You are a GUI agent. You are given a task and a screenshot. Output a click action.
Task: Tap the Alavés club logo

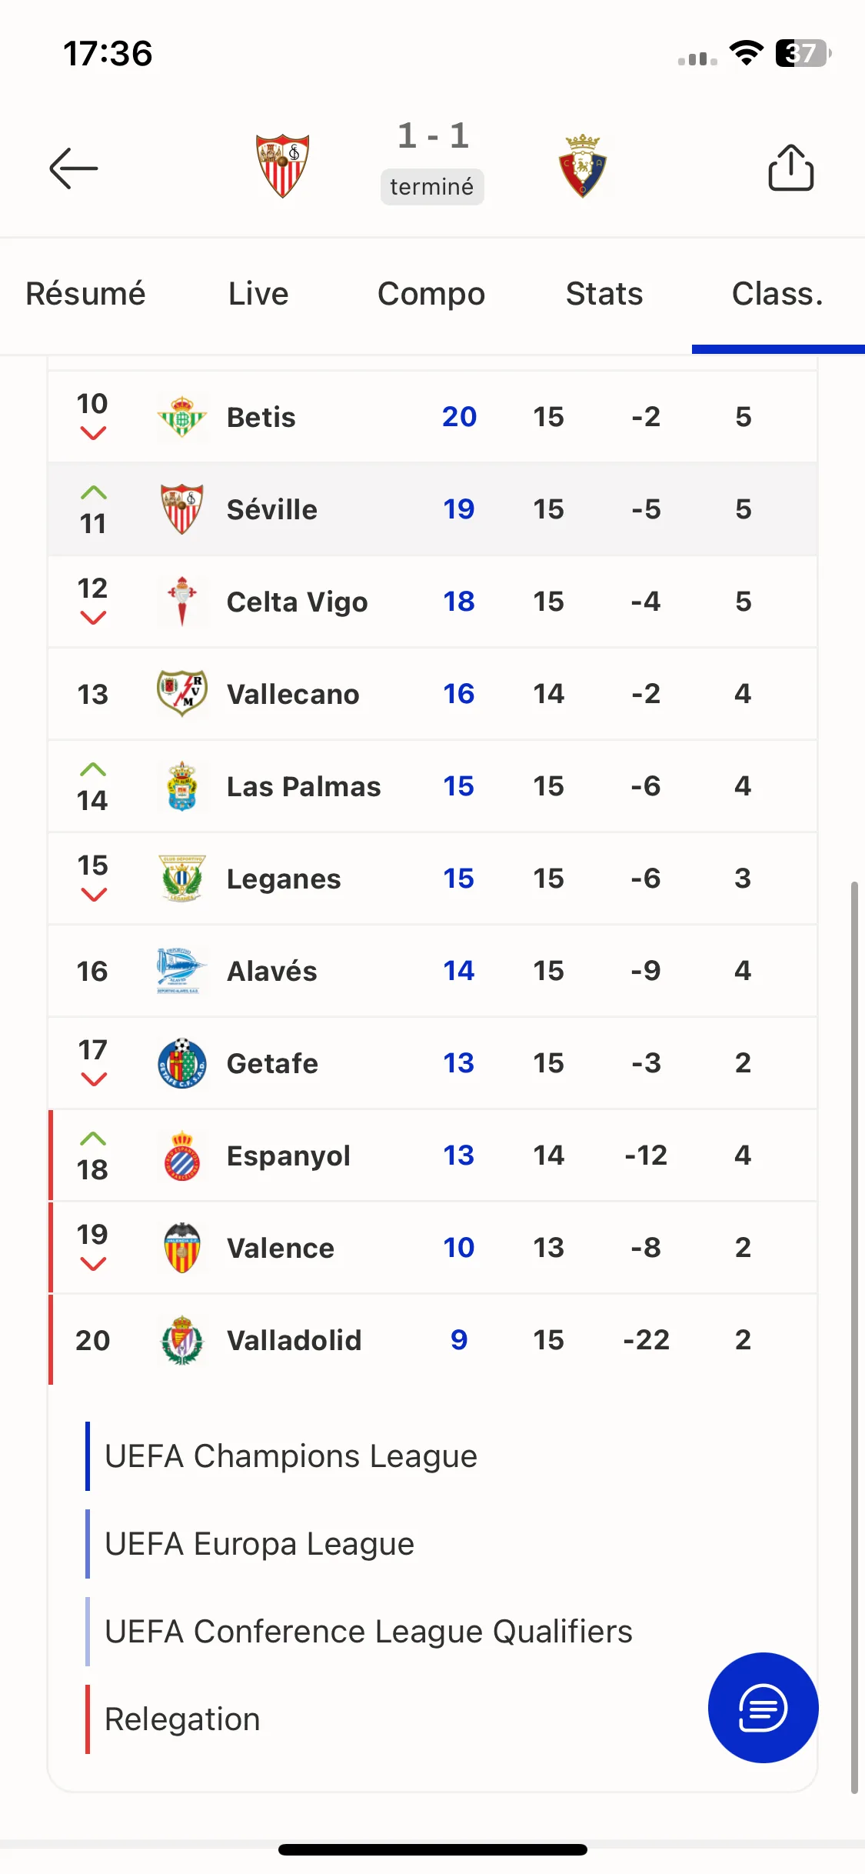pos(182,971)
